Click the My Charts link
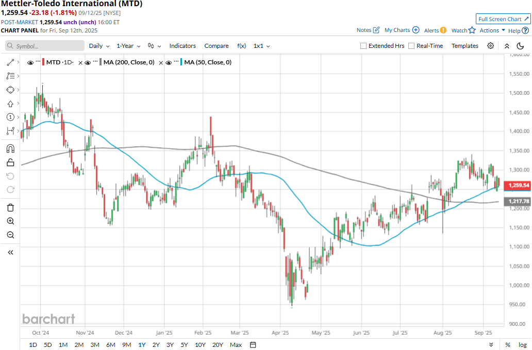Viewport: 532px width, 350px height. click(x=397, y=30)
